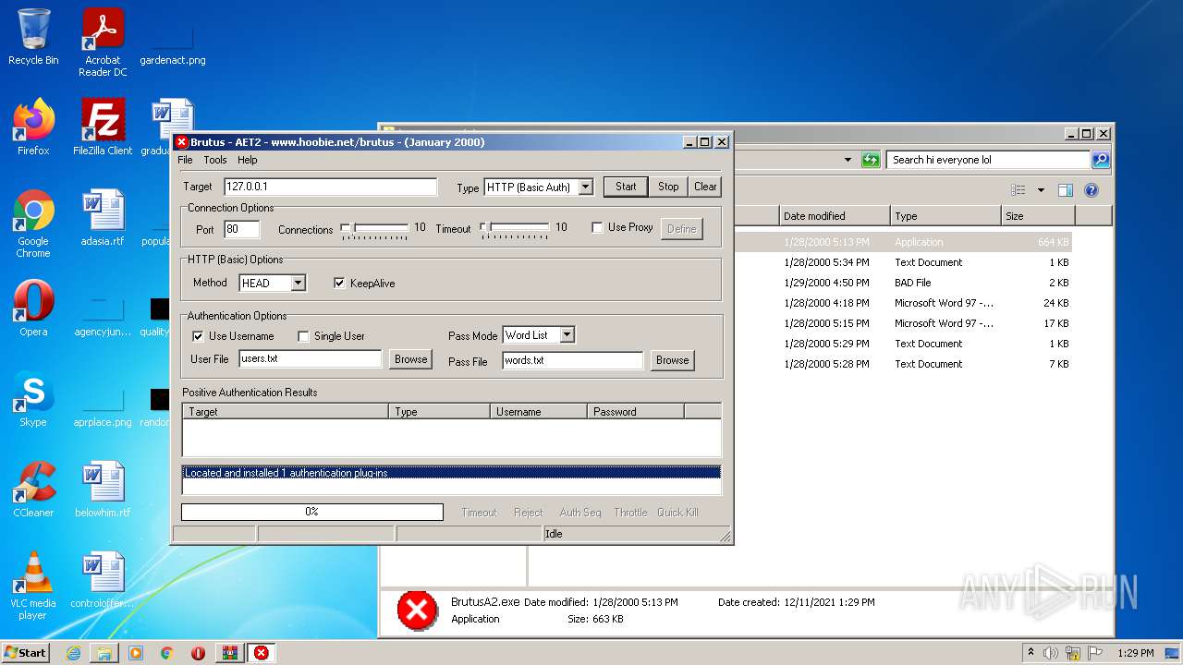Click the Port field showing 80
The height and width of the screenshot is (665, 1183).
242,229
